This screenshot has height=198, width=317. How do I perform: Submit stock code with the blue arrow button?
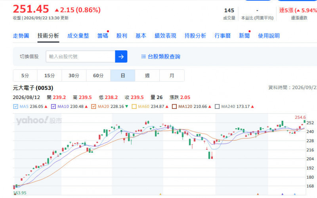pyautogui.click(x=121, y=57)
